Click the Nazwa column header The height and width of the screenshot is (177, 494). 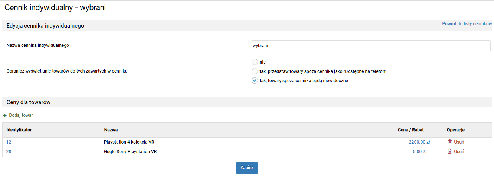point(111,130)
